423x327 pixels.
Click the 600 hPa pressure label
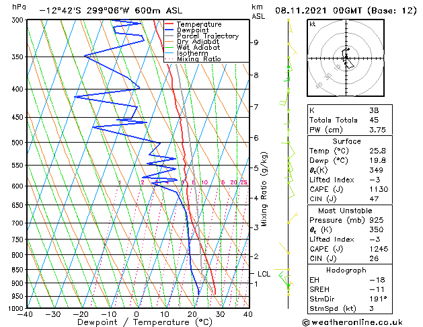(x=19, y=186)
